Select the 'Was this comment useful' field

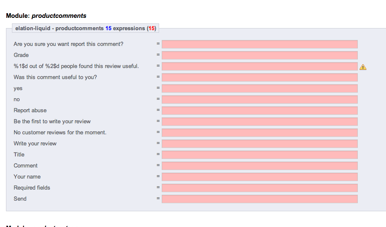(259, 77)
